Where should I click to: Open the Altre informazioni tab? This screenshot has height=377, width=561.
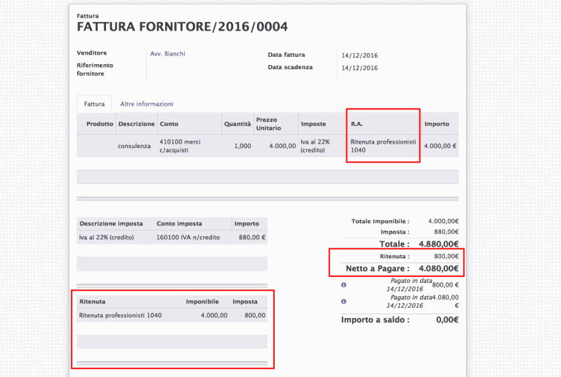pyautogui.click(x=147, y=104)
